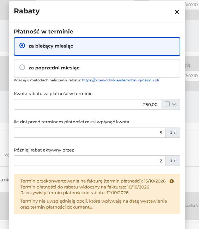Viewport: 199px width, 229px height.
Task: Click the 'Później rabat aktywny przez' label
Action: [44, 150]
